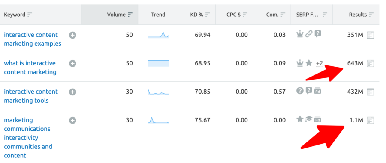Sort by the Volume column filter icon
Screen dimensions: 386x163
[130, 15]
